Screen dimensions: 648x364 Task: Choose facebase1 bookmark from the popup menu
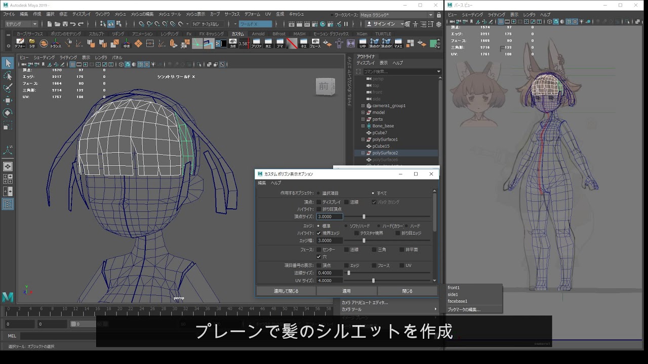coord(458,301)
